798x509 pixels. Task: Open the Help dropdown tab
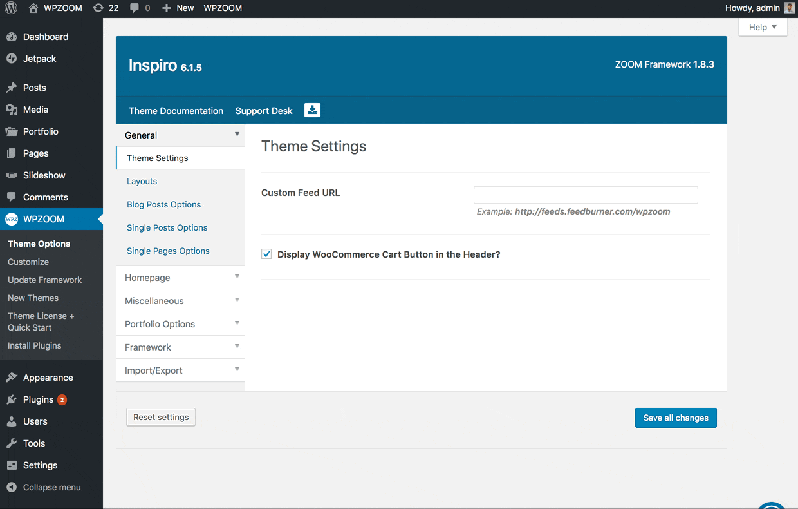(x=763, y=27)
